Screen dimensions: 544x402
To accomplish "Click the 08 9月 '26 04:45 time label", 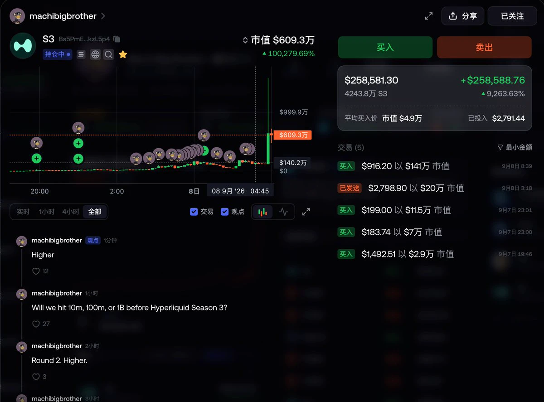I will pos(240,191).
